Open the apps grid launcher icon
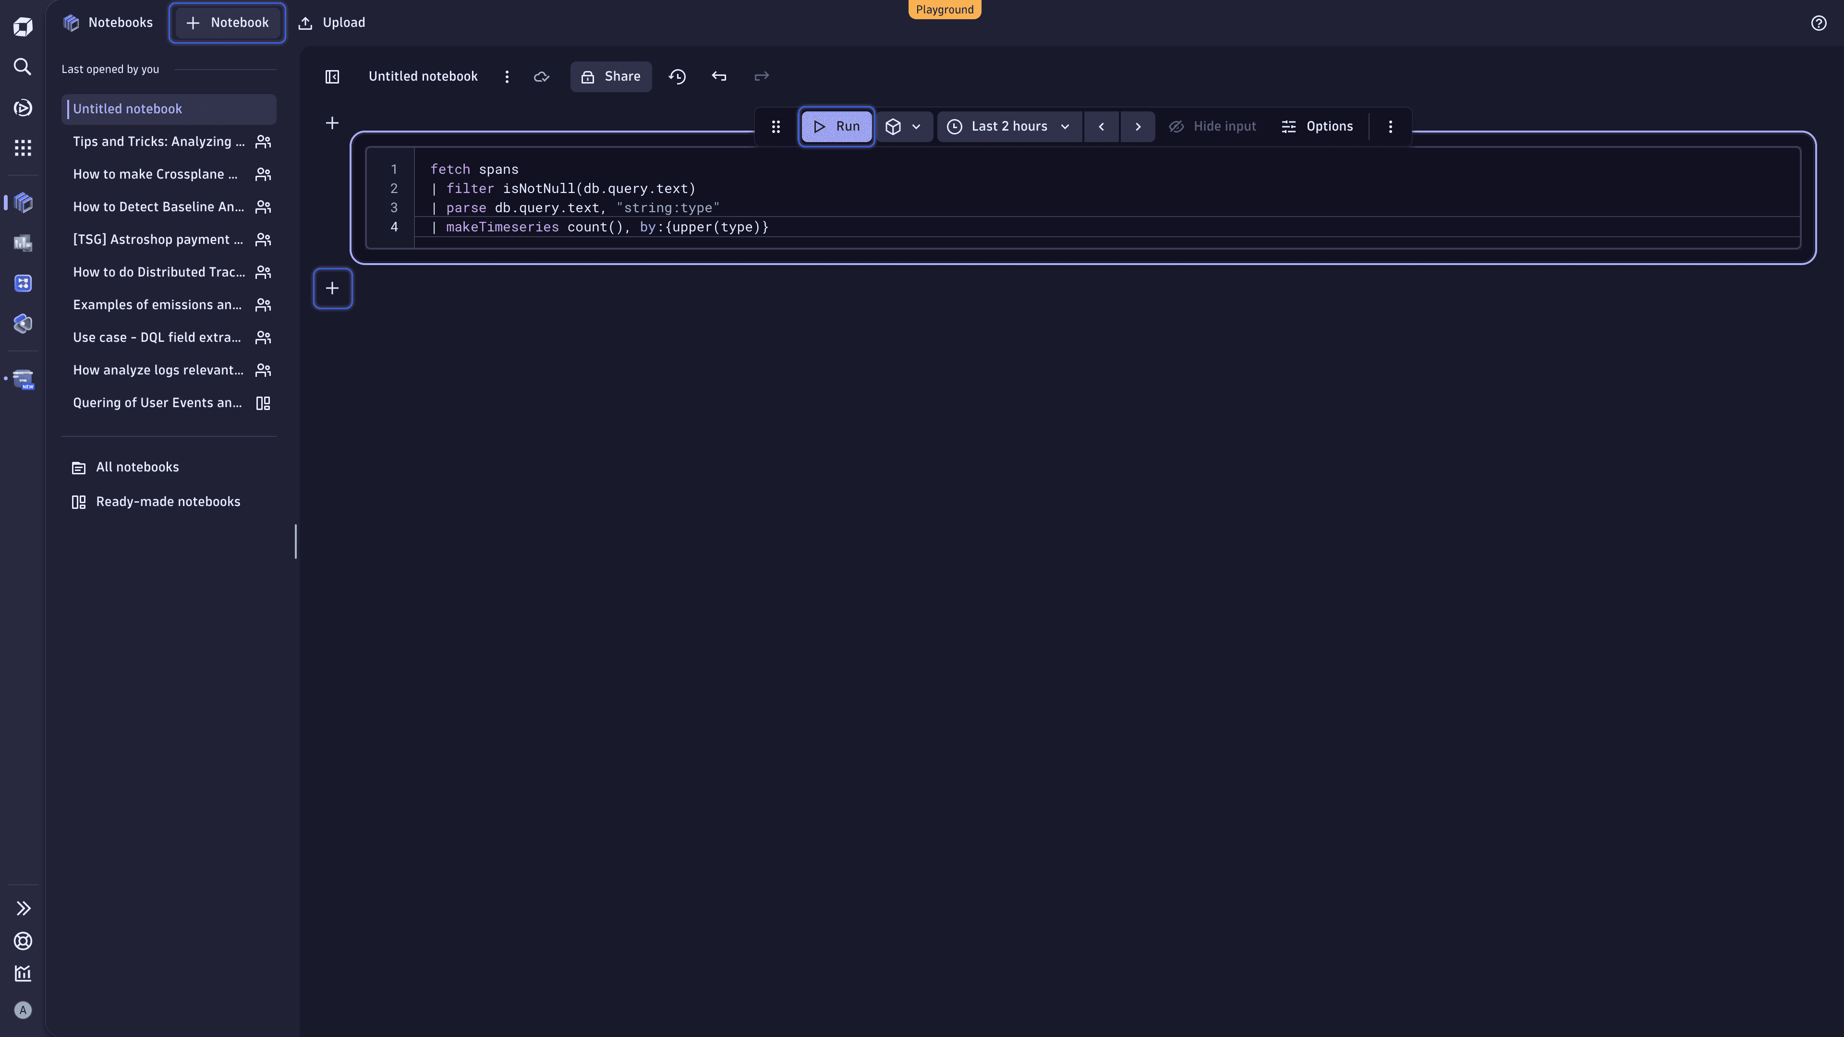 [x=22, y=148]
